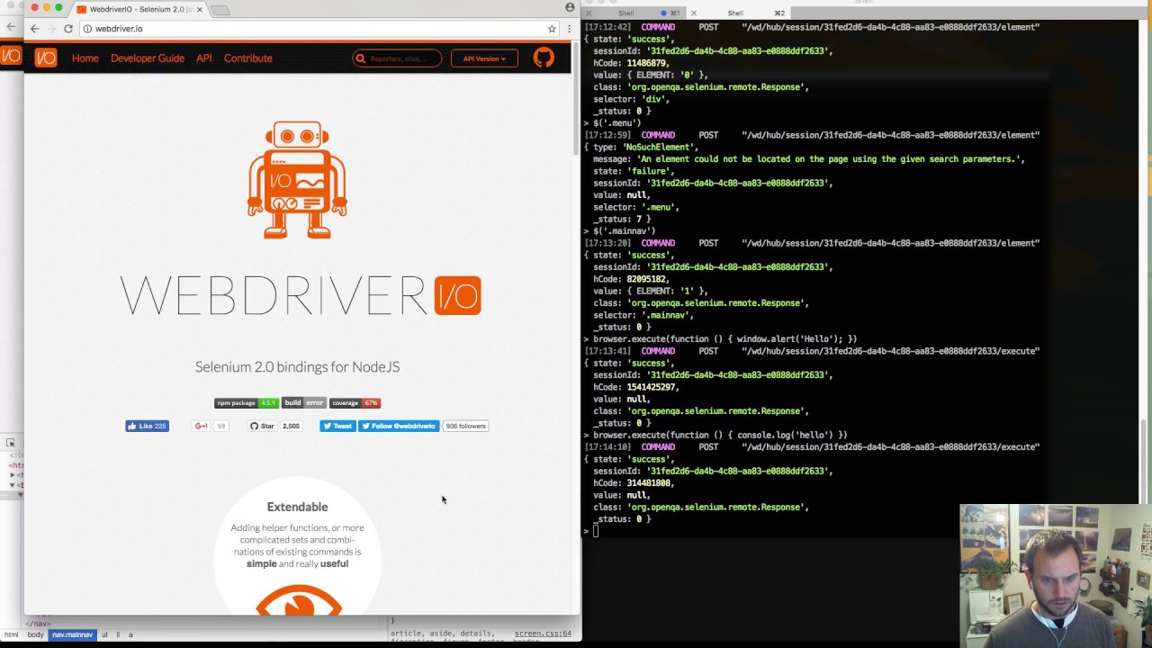Click the site info icon in the address bar
The width and height of the screenshot is (1152, 648).
[x=87, y=29]
